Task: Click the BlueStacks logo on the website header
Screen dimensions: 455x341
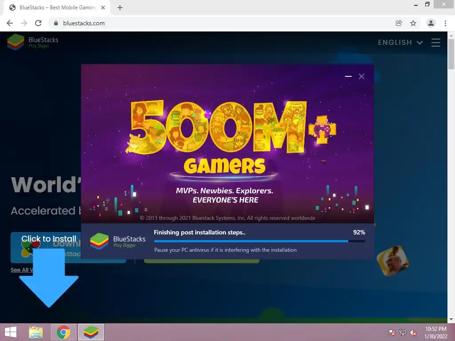Action: click(x=33, y=42)
